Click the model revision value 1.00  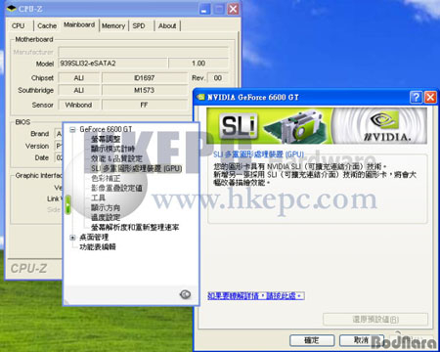click(x=198, y=64)
